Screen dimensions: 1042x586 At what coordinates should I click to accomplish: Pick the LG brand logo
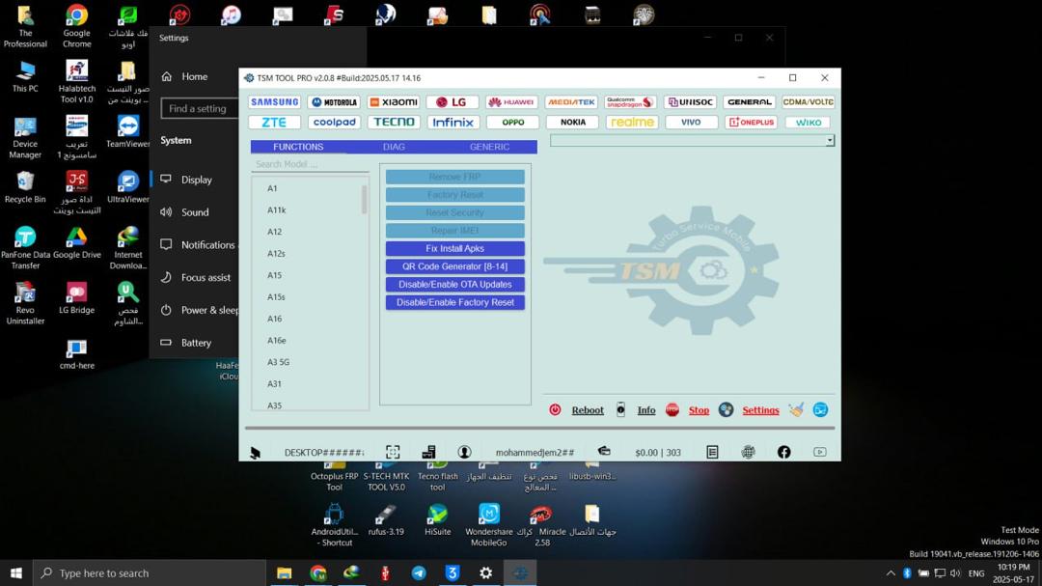452,101
